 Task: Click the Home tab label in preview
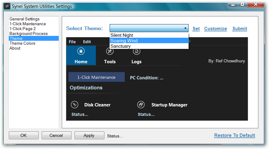[x=81, y=62]
